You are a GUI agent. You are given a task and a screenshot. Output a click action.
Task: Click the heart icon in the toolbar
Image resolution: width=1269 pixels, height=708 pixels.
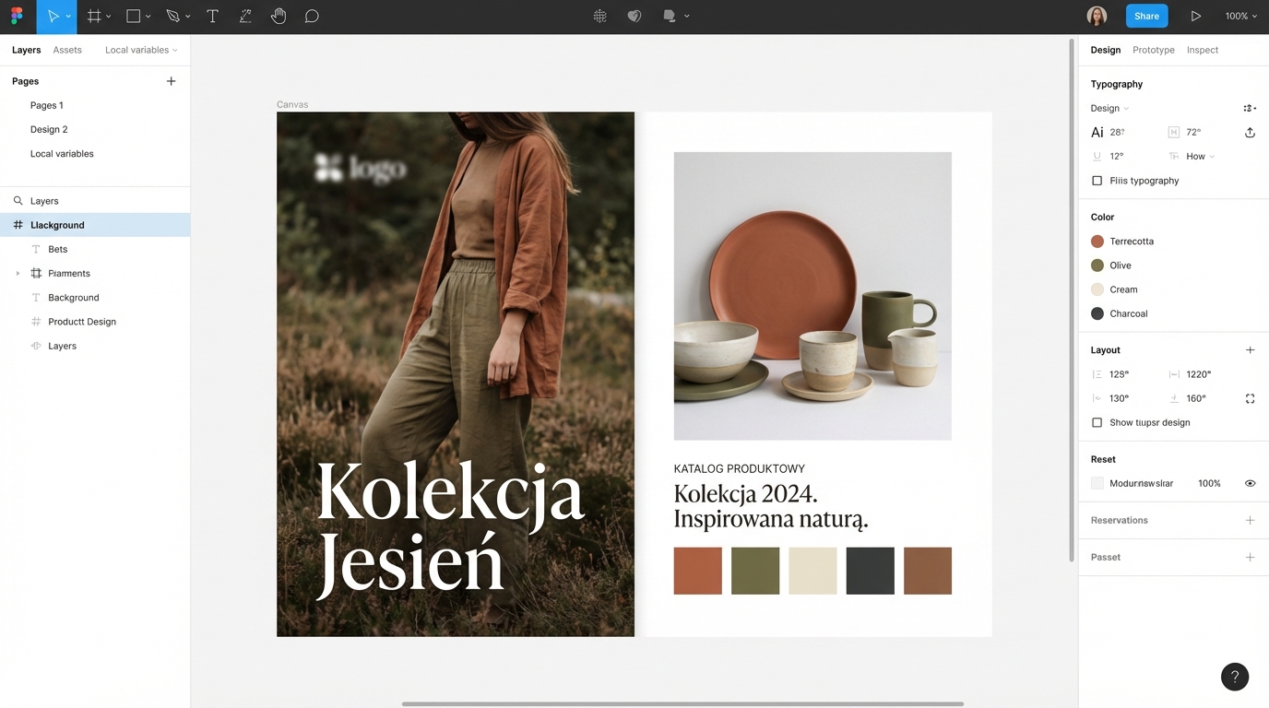[x=634, y=16]
